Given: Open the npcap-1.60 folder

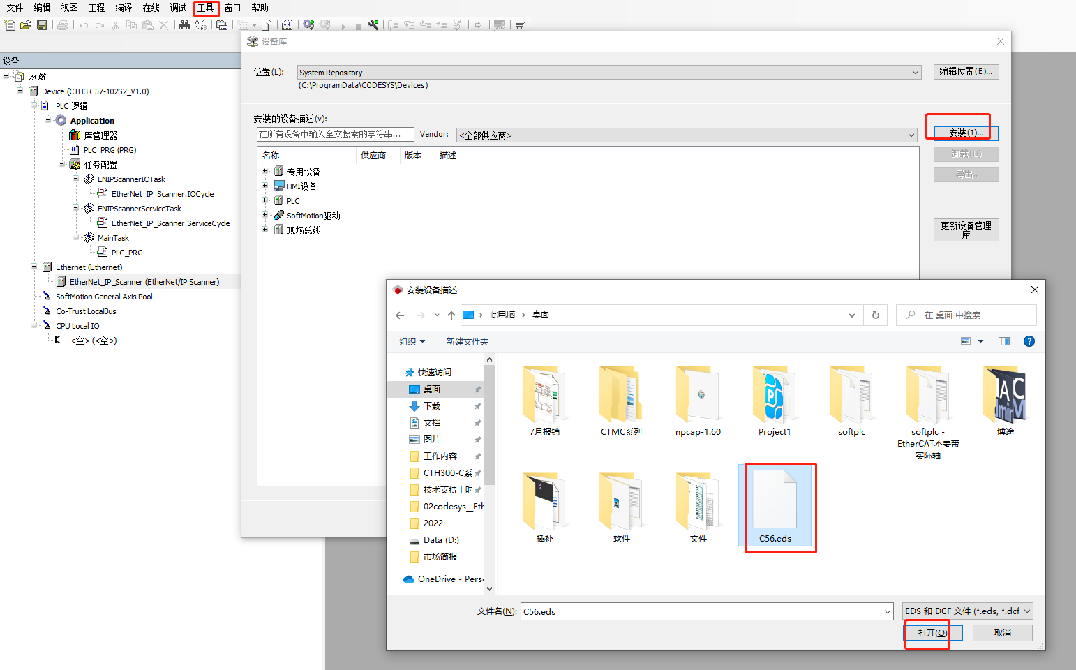Looking at the screenshot, I should pyautogui.click(x=698, y=401).
